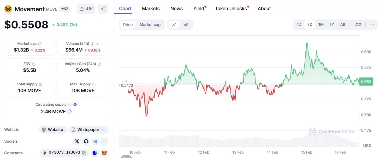Click the share icon near the watchlist star
The height and width of the screenshot is (158, 380).
point(103,9)
